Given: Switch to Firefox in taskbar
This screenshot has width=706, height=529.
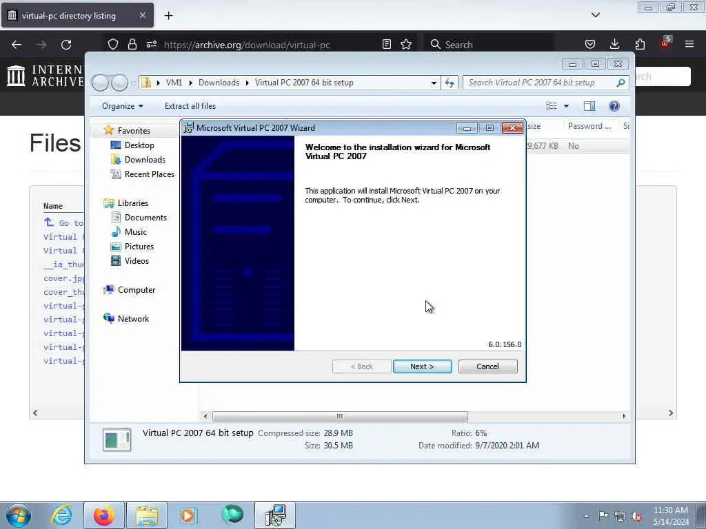Looking at the screenshot, I should 103,515.
